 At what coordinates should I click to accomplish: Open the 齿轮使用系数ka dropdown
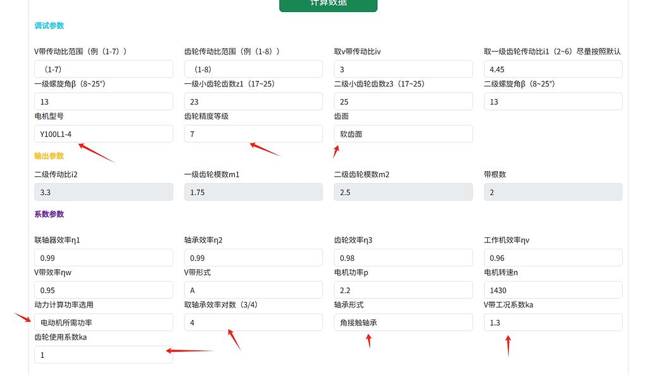click(x=103, y=355)
